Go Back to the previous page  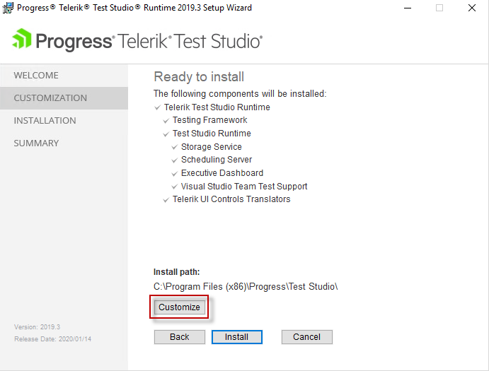pos(179,337)
